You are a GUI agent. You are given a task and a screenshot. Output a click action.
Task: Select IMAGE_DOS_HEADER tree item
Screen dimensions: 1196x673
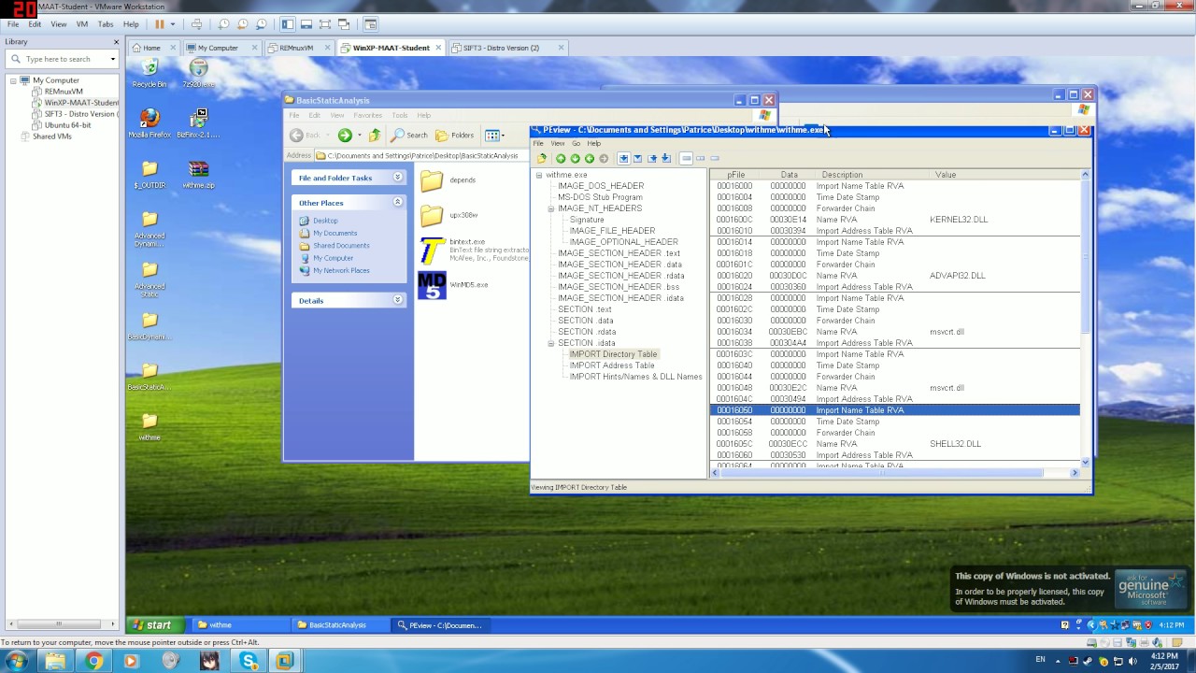pyautogui.click(x=601, y=186)
